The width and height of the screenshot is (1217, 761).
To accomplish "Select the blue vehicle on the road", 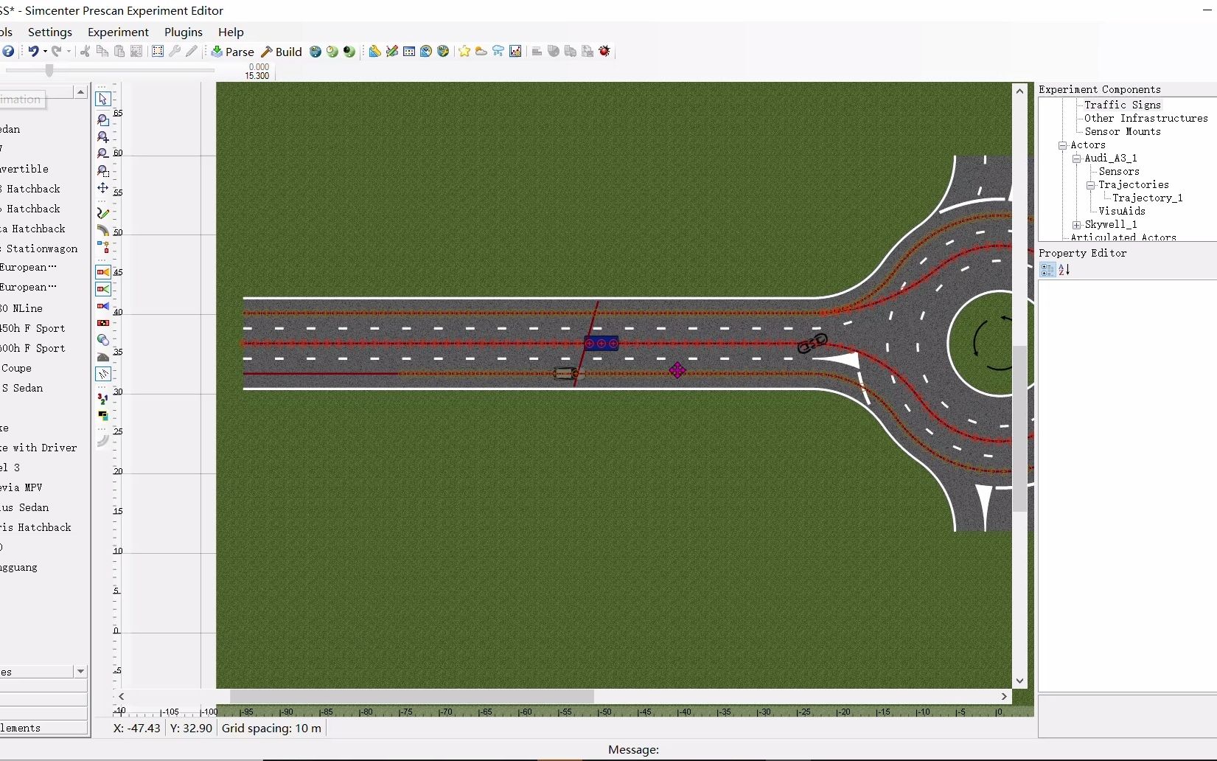I will coord(601,343).
